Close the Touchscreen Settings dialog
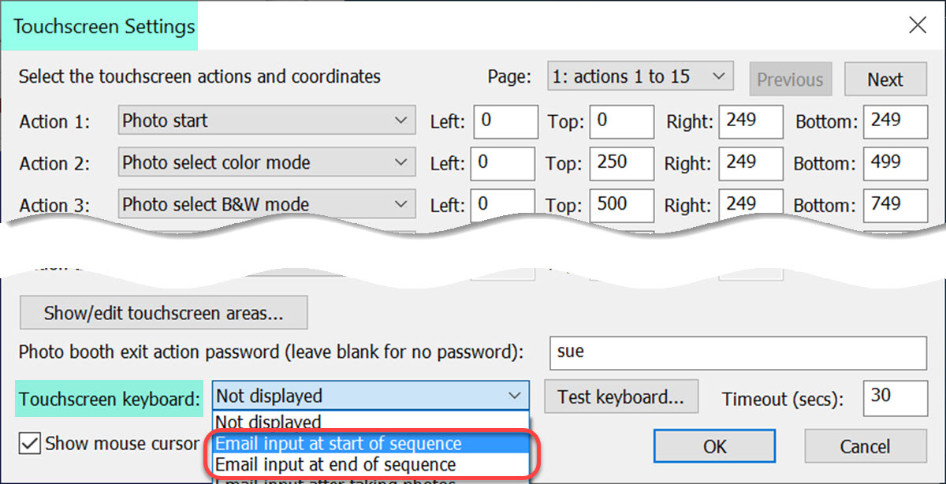 click(917, 26)
